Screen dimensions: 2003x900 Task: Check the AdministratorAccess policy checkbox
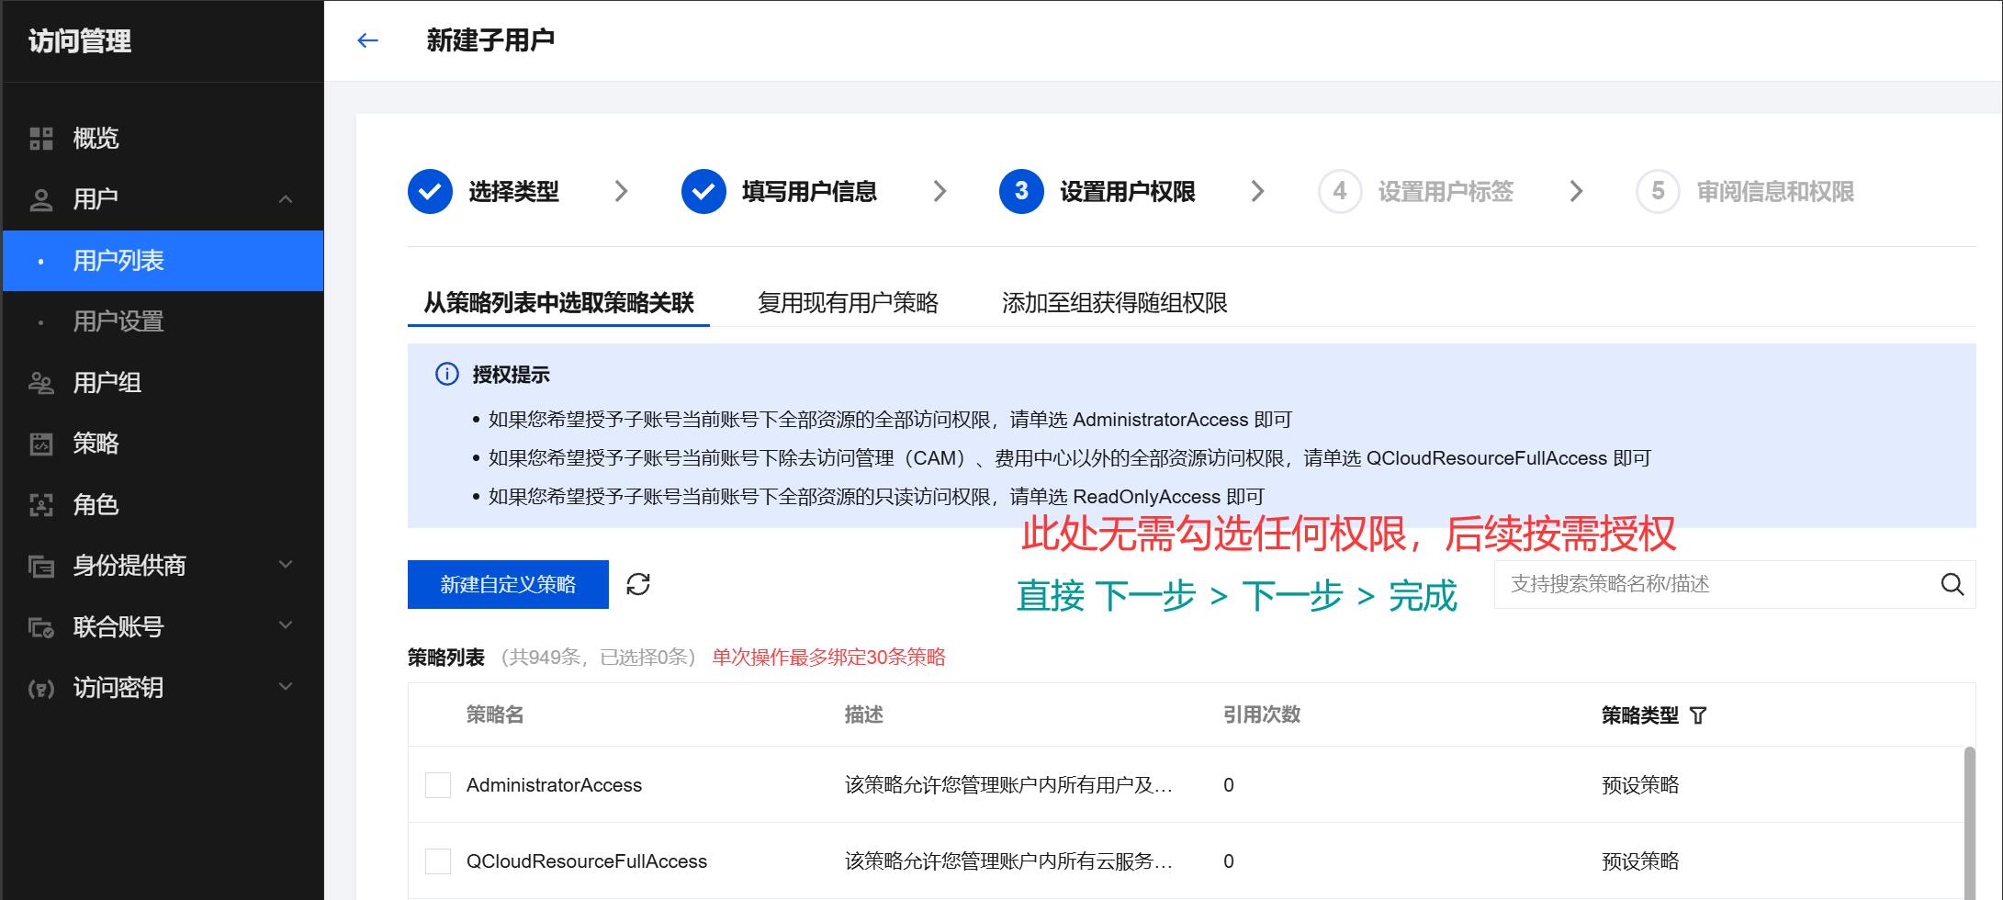(438, 785)
